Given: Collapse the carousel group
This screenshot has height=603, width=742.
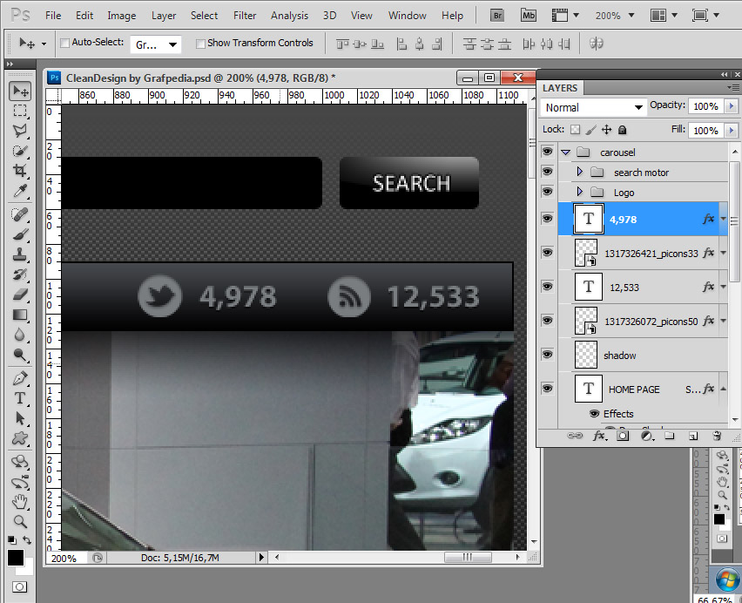Looking at the screenshot, I should (x=565, y=152).
